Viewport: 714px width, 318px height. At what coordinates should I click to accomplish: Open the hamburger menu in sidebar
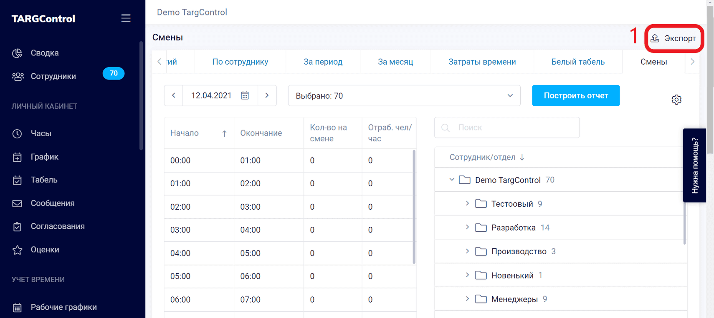[x=126, y=18]
